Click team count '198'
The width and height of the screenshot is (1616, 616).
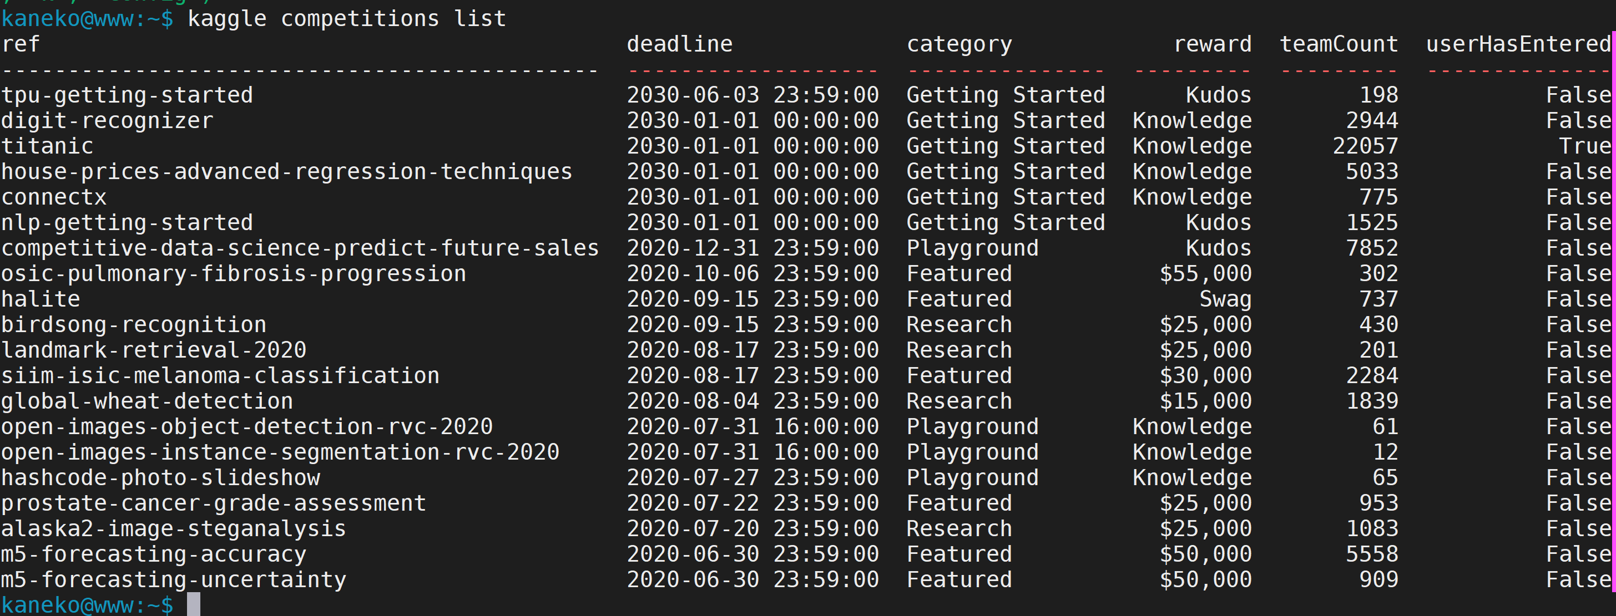point(1379,95)
